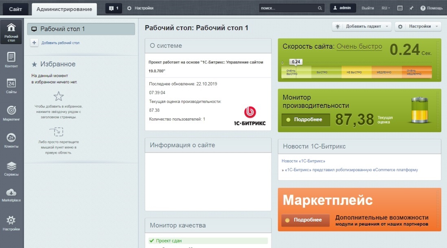
Task: Click the Помощь question mark icon
Action: (423, 8)
